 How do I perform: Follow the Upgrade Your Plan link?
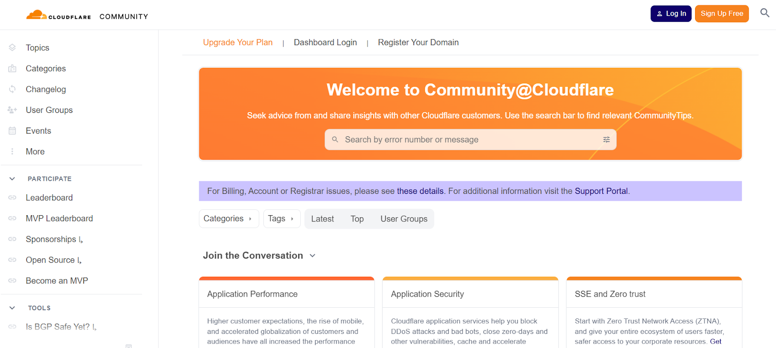click(x=238, y=43)
